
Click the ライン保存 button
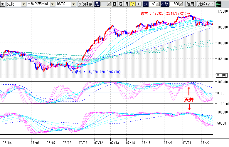click(86, 4)
